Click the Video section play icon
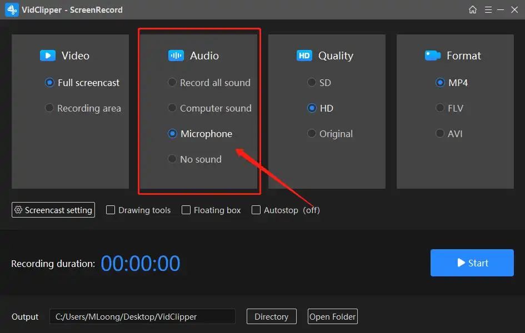This screenshot has height=333, width=525. tap(48, 56)
